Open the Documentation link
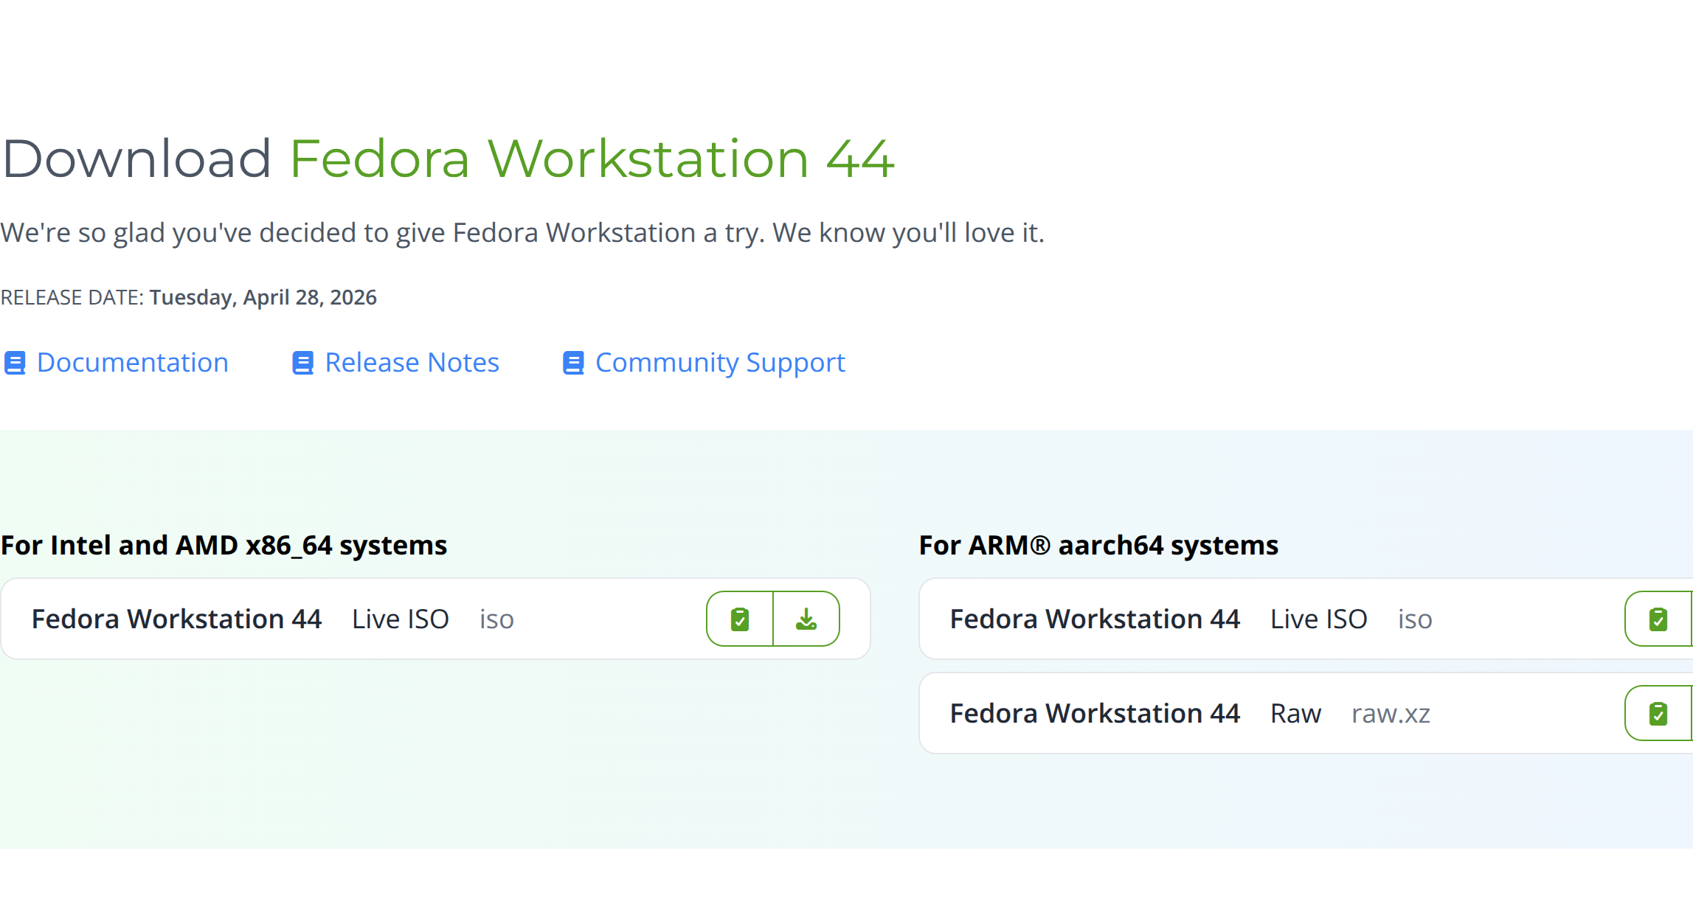Image resolution: width=1693 pixels, height=907 pixels. [x=133, y=363]
